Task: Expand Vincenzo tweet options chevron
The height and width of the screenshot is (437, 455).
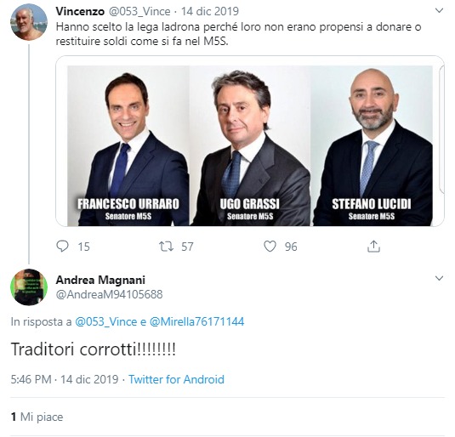Action: pyautogui.click(x=440, y=11)
